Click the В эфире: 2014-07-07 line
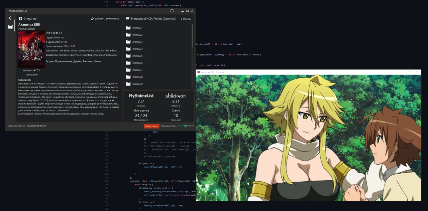 [x=57, y=42]
